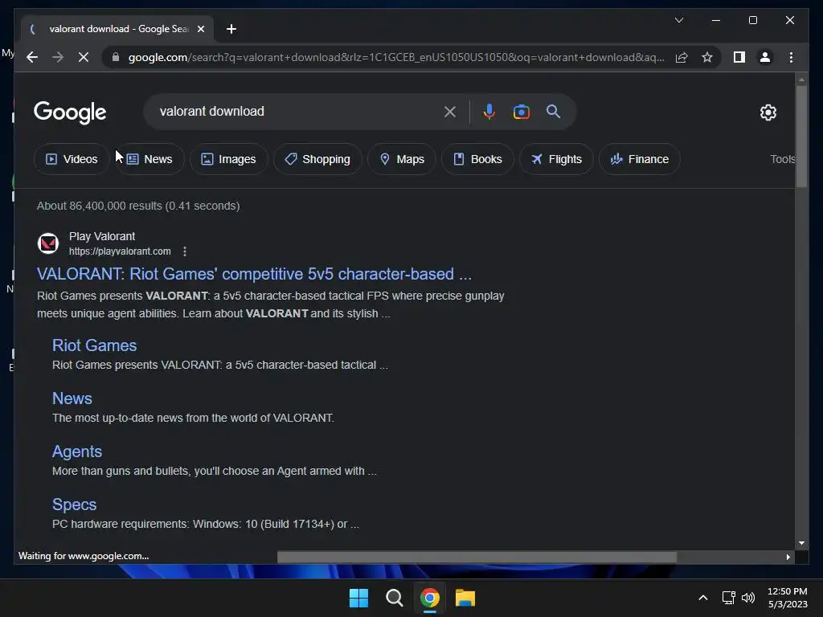
Task: Go back to the previous page
Action: 32,57
